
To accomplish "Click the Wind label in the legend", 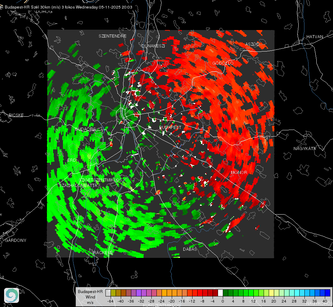I will click(x=90, y=297).
